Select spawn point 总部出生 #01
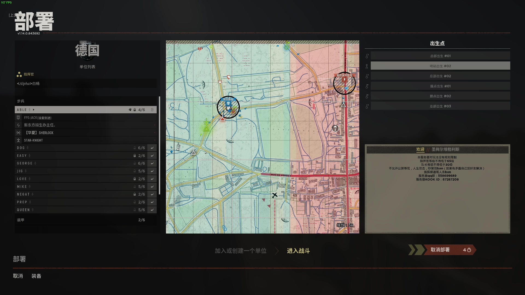Viewport: 525px width, 295px height. (x=440, y=56)
